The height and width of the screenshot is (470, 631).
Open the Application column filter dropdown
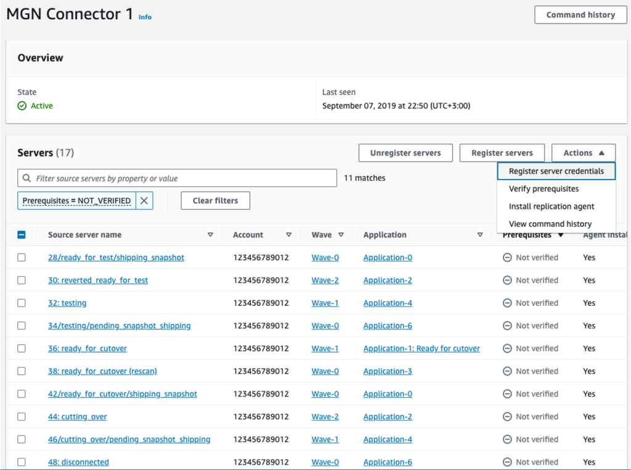tap(480, 234)
